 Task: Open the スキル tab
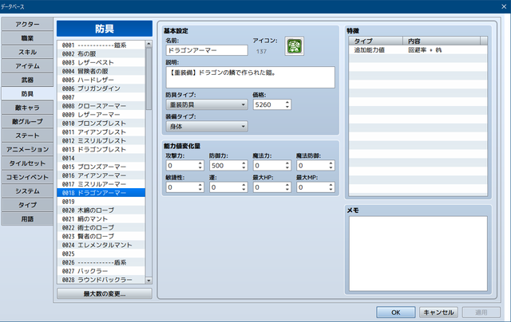point(27,52)
